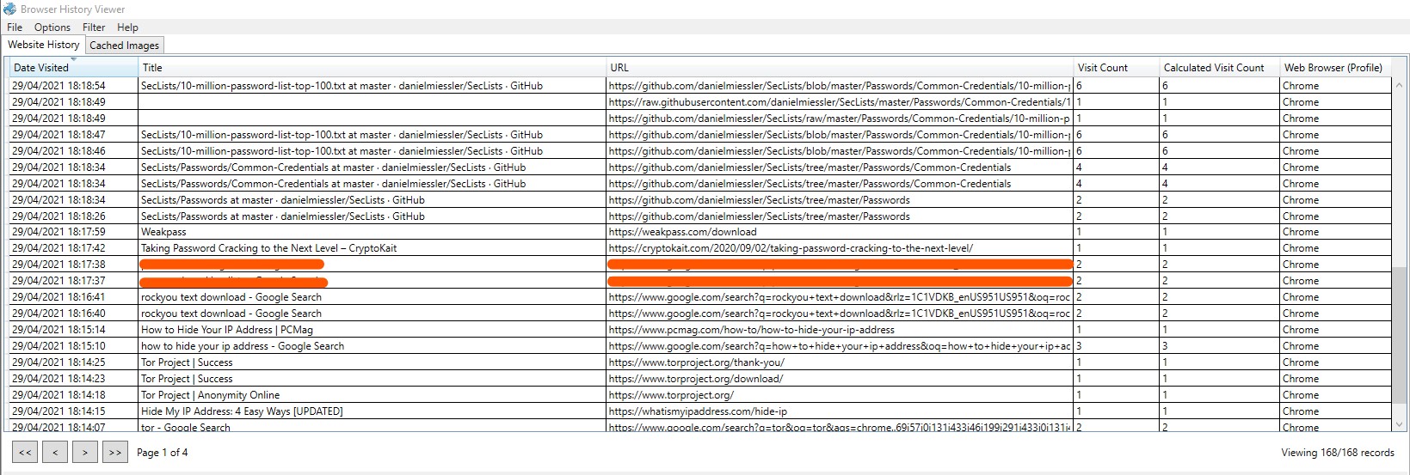This screenshot has width=1410, height=475.
Task: Open the Options menu
Action: point(52,27)
